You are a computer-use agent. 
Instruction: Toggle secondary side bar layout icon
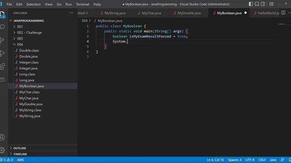[x=263, y=4]
